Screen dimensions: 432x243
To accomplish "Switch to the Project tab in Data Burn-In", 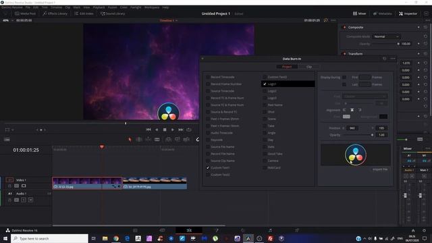I will [x=287, y=67].
